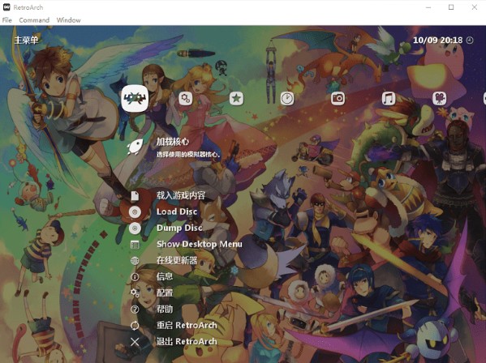Click the clock icon next to the time

click(470, 41)
